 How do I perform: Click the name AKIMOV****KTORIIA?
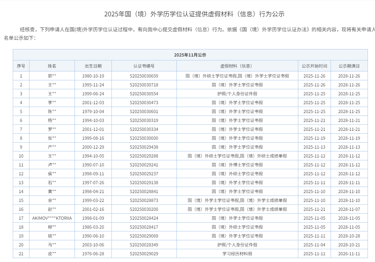click(x=52, y=218)
